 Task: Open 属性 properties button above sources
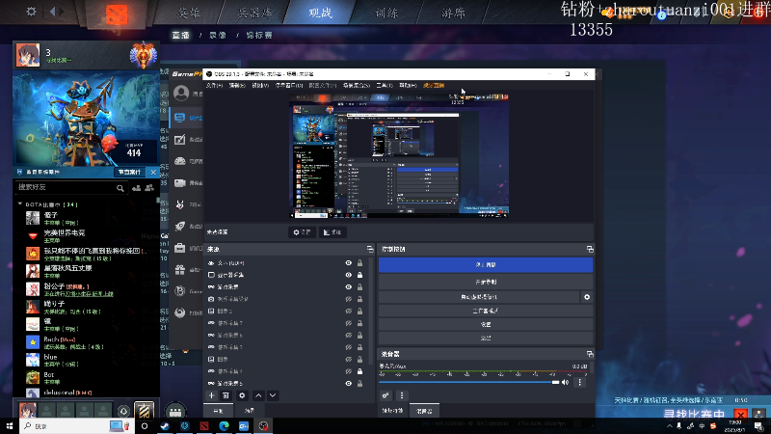[302, 232]
